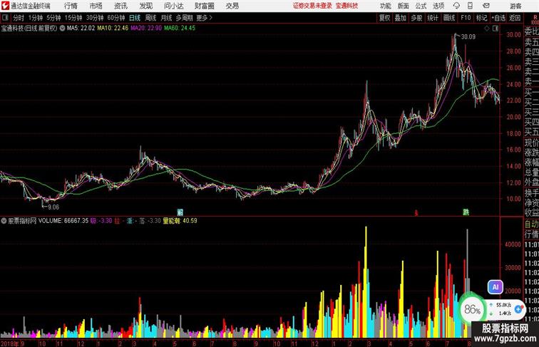Open the 行情 menu
The image size is (539, 347).
tap(71, 6)
